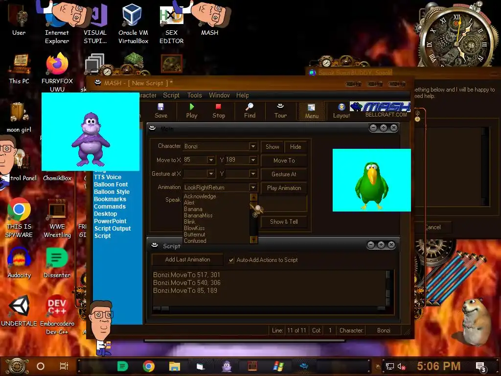Click the Show & Tell button

point(284,222)
